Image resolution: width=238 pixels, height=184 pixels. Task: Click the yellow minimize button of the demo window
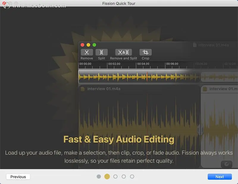click(88, 45)
